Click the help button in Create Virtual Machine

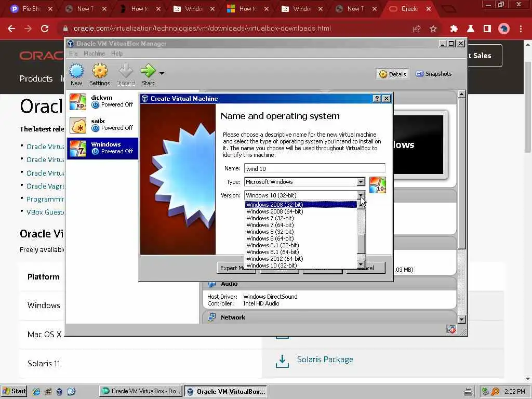[x=377, y=98]
